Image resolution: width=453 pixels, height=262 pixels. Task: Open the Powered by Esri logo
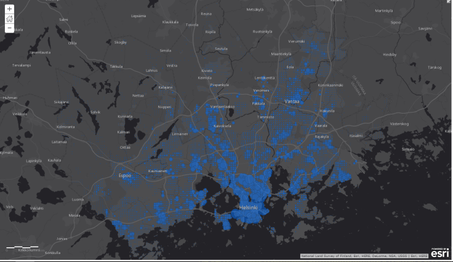(x=439, y=252)
